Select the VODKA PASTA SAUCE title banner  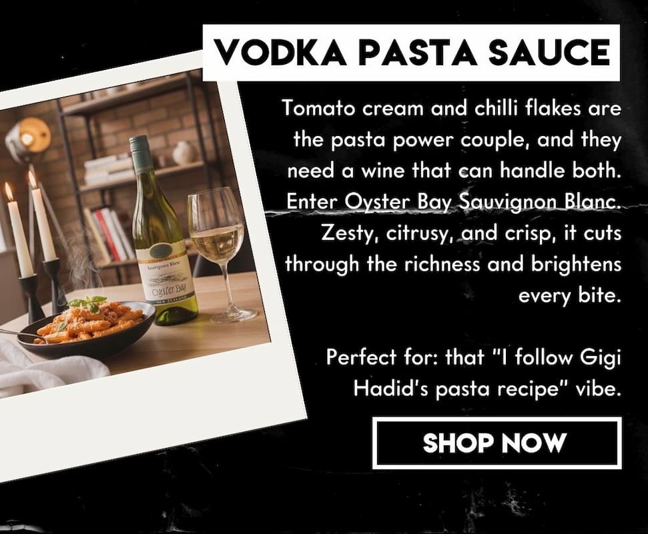(x=412, y=53)
